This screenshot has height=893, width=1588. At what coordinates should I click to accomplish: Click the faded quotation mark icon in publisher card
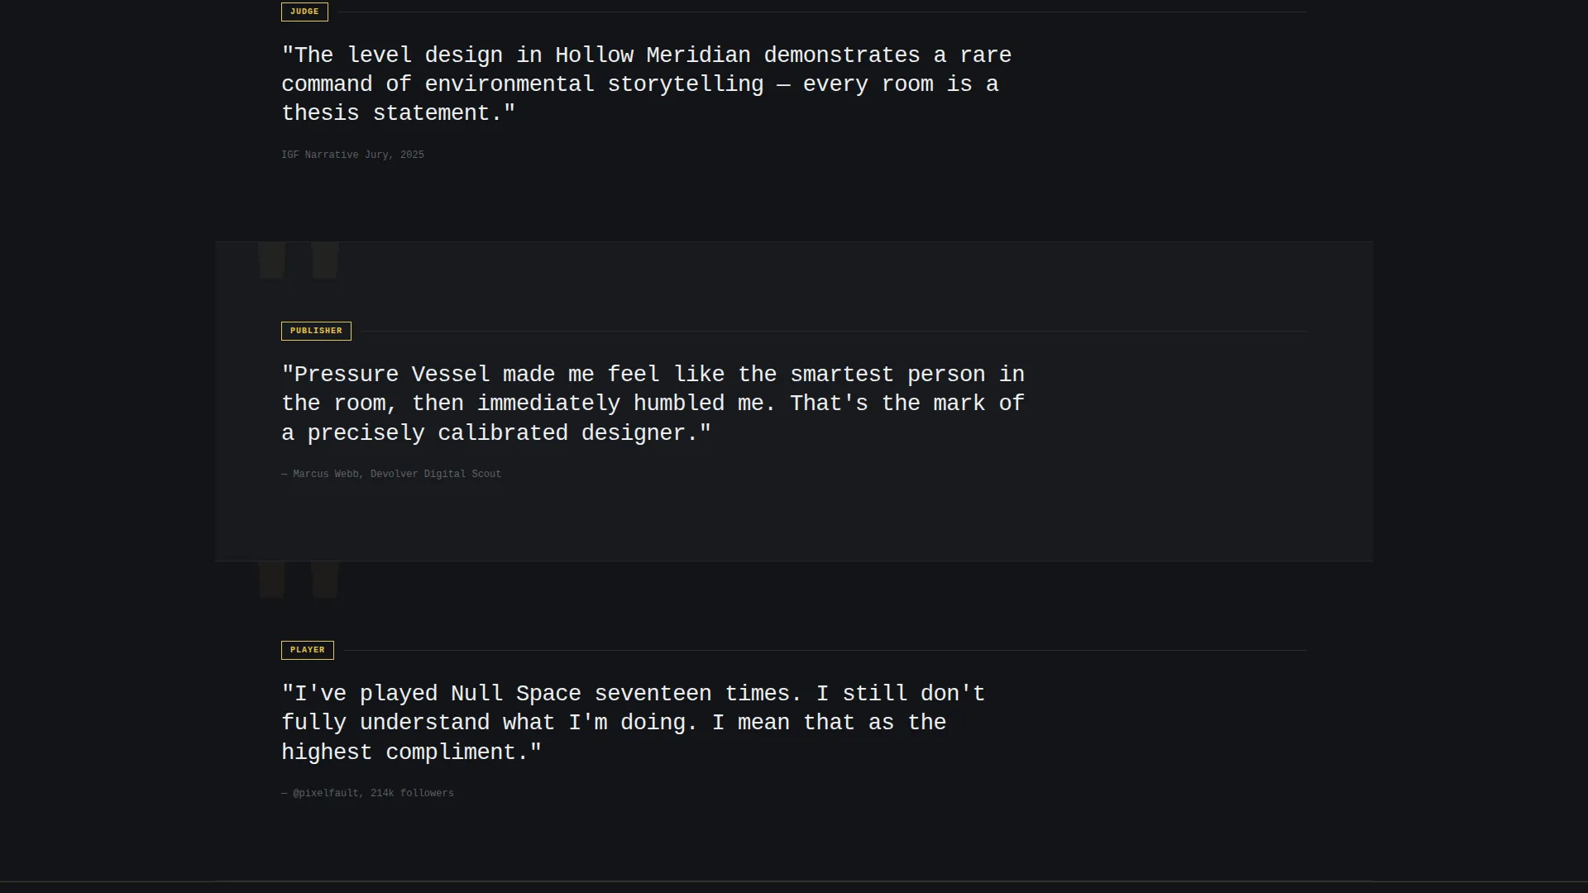[299, 260]
